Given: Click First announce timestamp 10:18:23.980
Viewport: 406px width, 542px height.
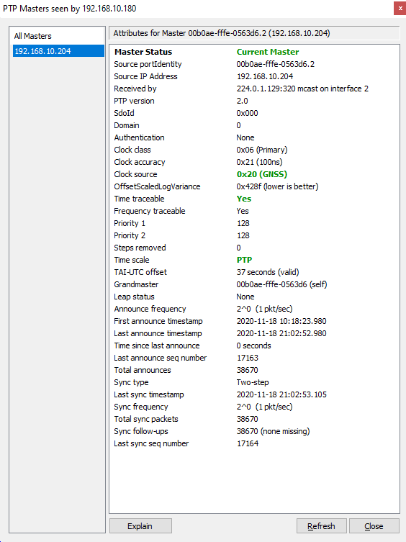Looking at the screenshot, I should [x=281, y=321].
